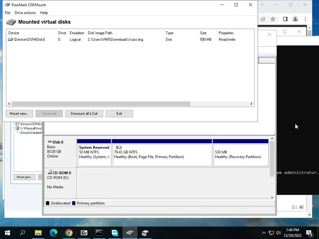Click the left arrow of horizontal scrollbar
Screen dimensions: 319x239
pyautogui.click(x=9, y=104)
